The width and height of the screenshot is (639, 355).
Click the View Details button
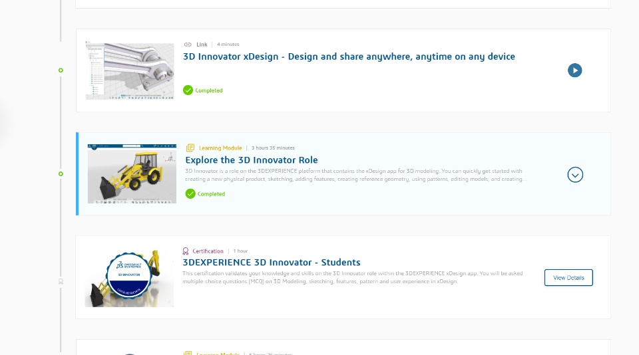[x=568, y=278]
